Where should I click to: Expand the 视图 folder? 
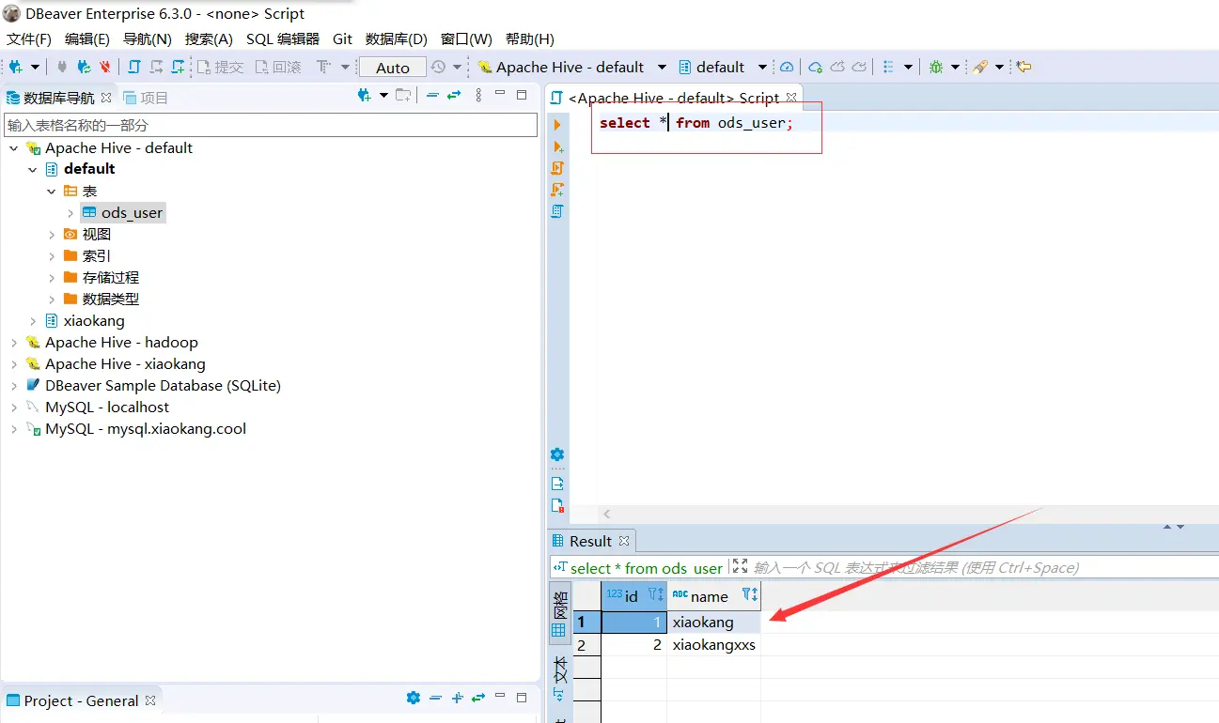(x=52, y=235)
